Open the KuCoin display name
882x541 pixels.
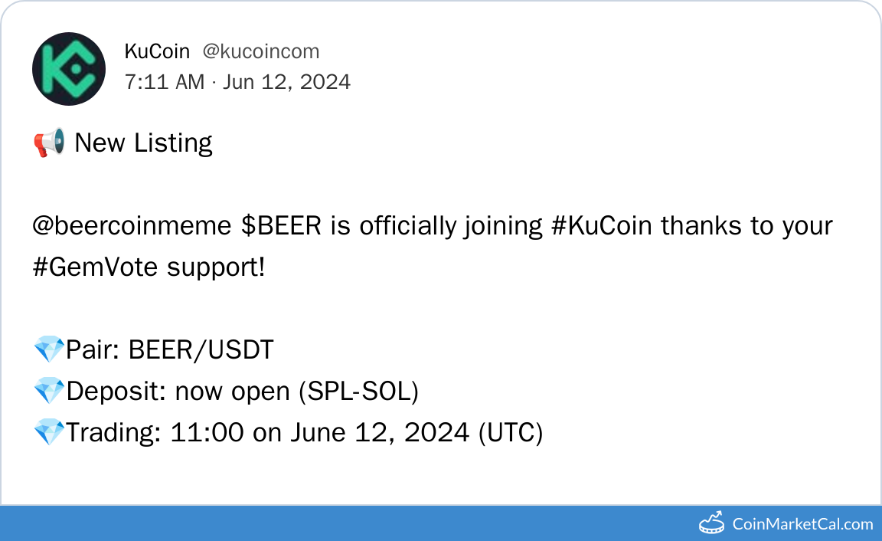(x=157, y=51)
